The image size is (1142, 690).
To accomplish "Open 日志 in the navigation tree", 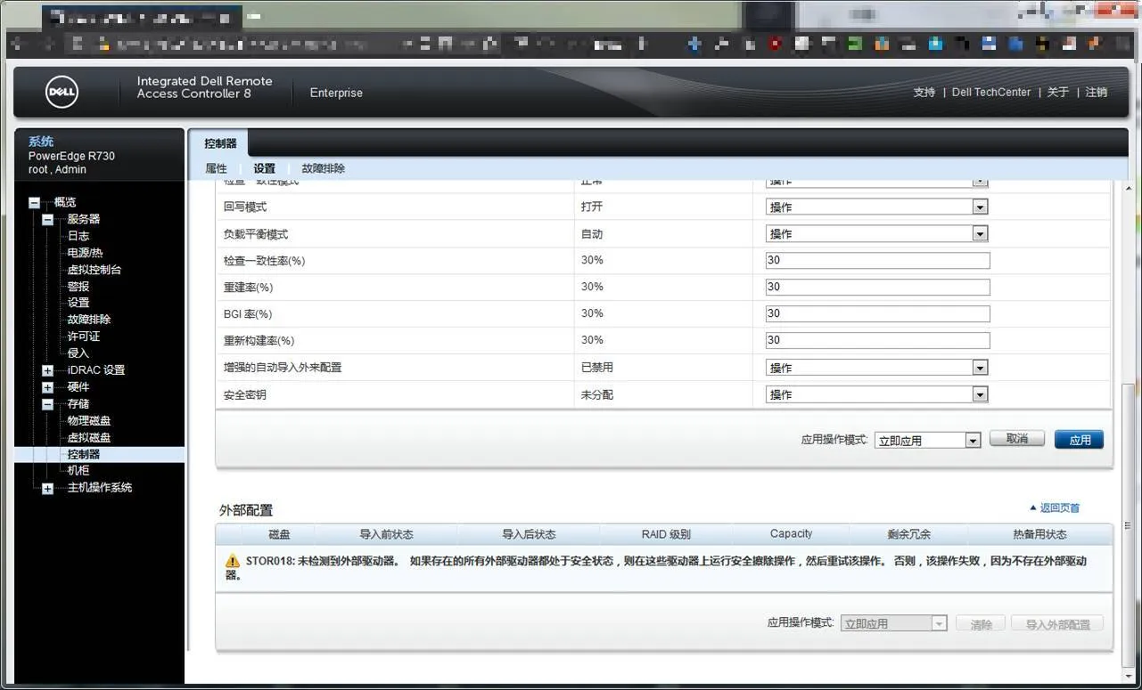I will coord(78,236).
